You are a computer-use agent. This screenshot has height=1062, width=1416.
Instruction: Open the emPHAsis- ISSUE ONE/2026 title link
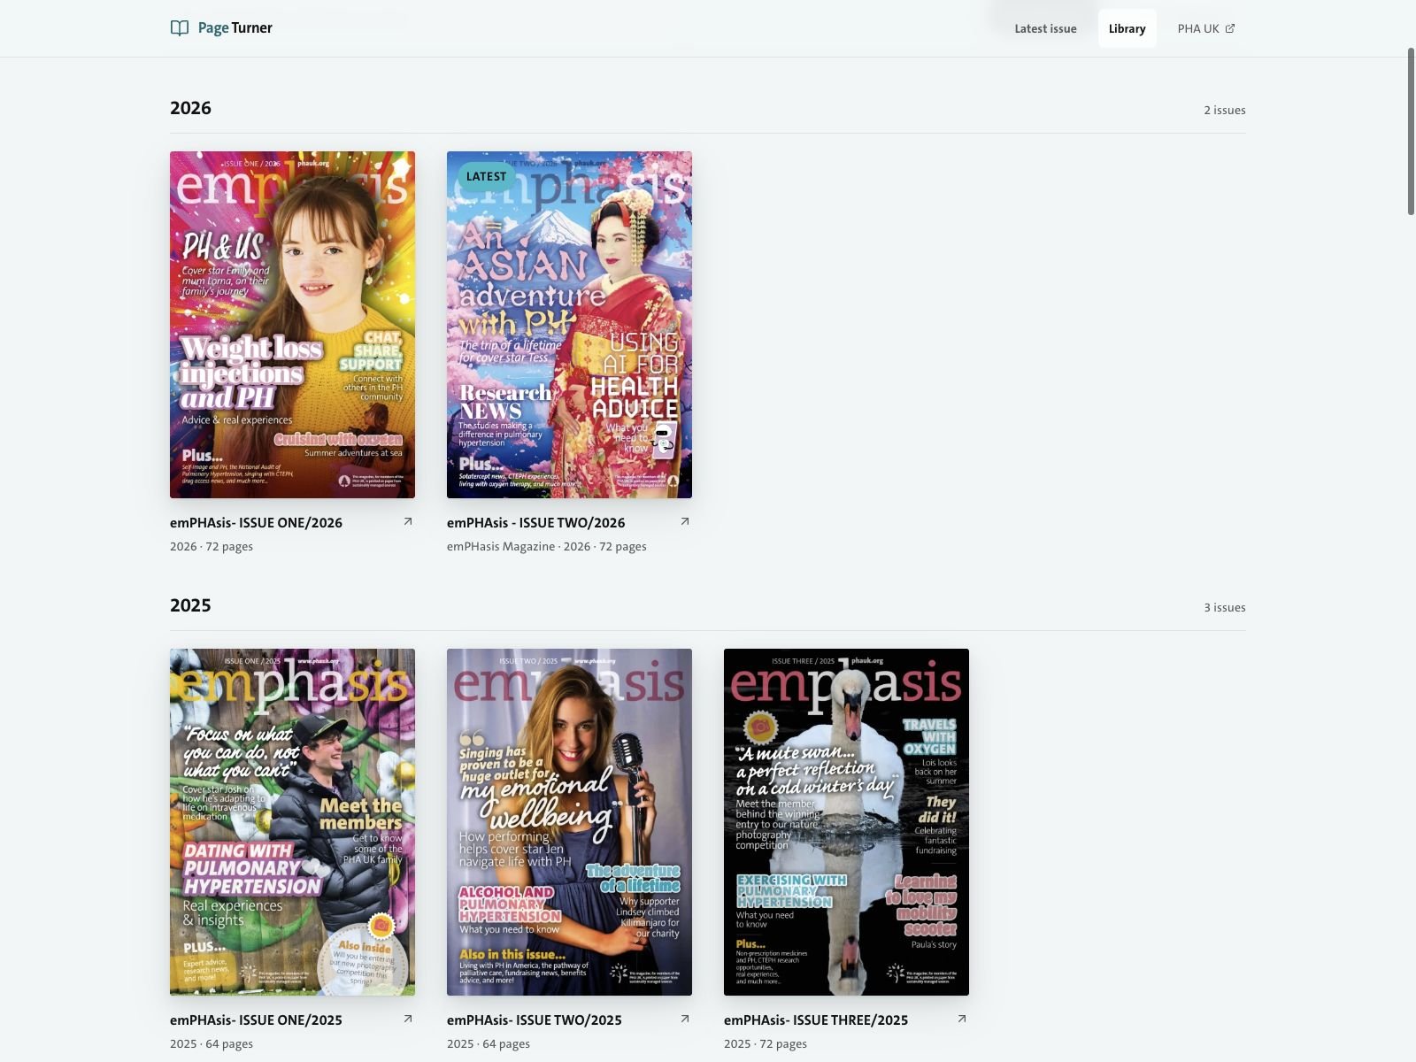256,523
